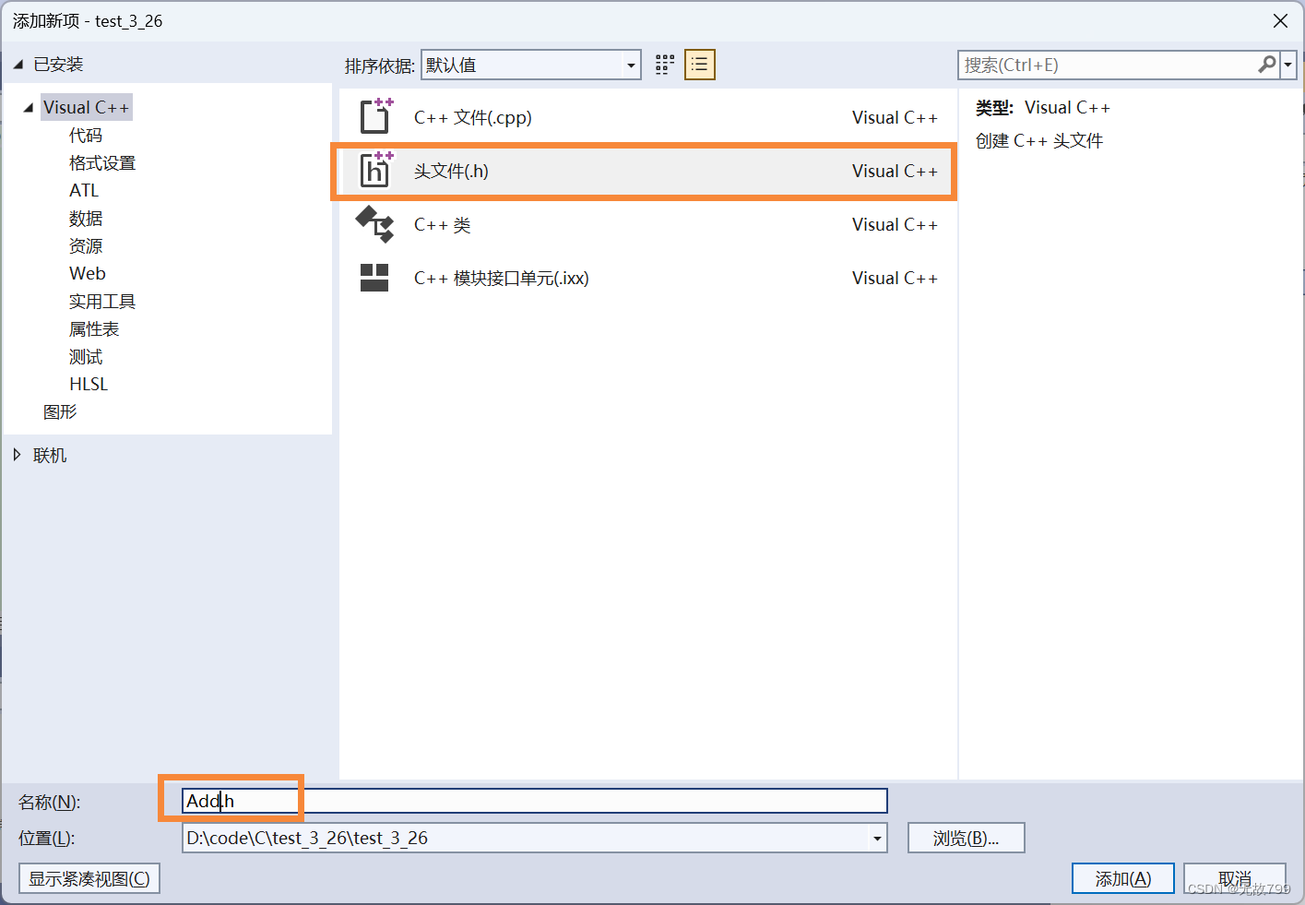Select the 头文件(.h) row text

point(451,171)
